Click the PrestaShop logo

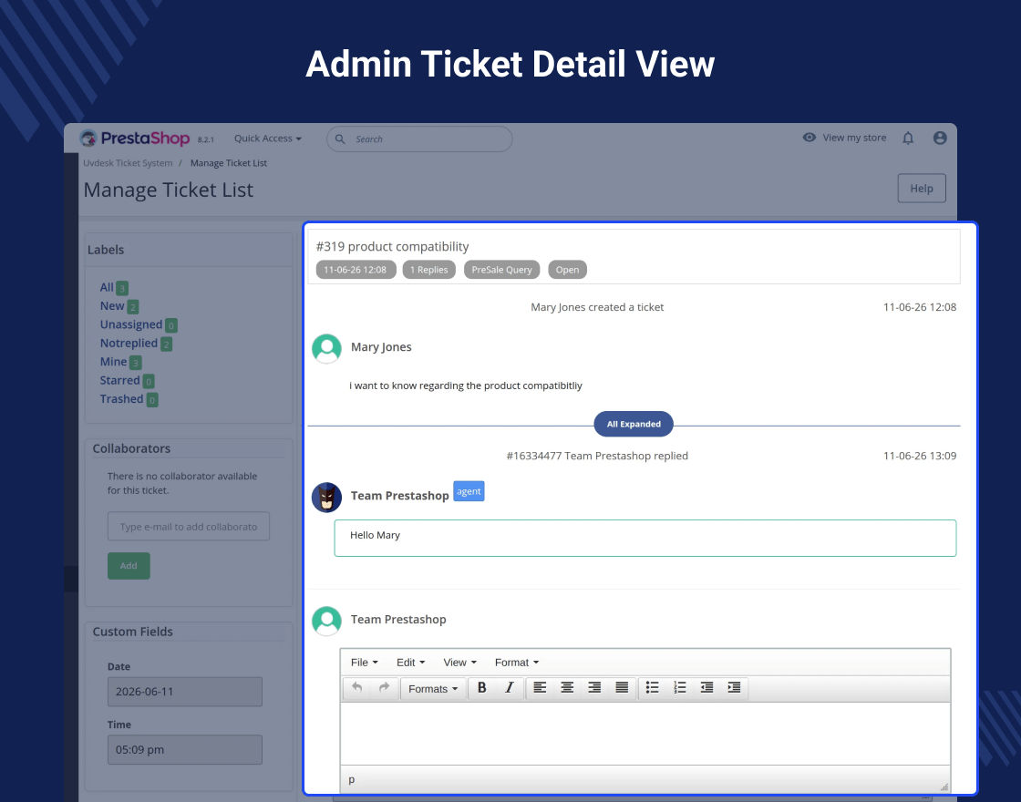pyautogui.click(x=135, y=138)
